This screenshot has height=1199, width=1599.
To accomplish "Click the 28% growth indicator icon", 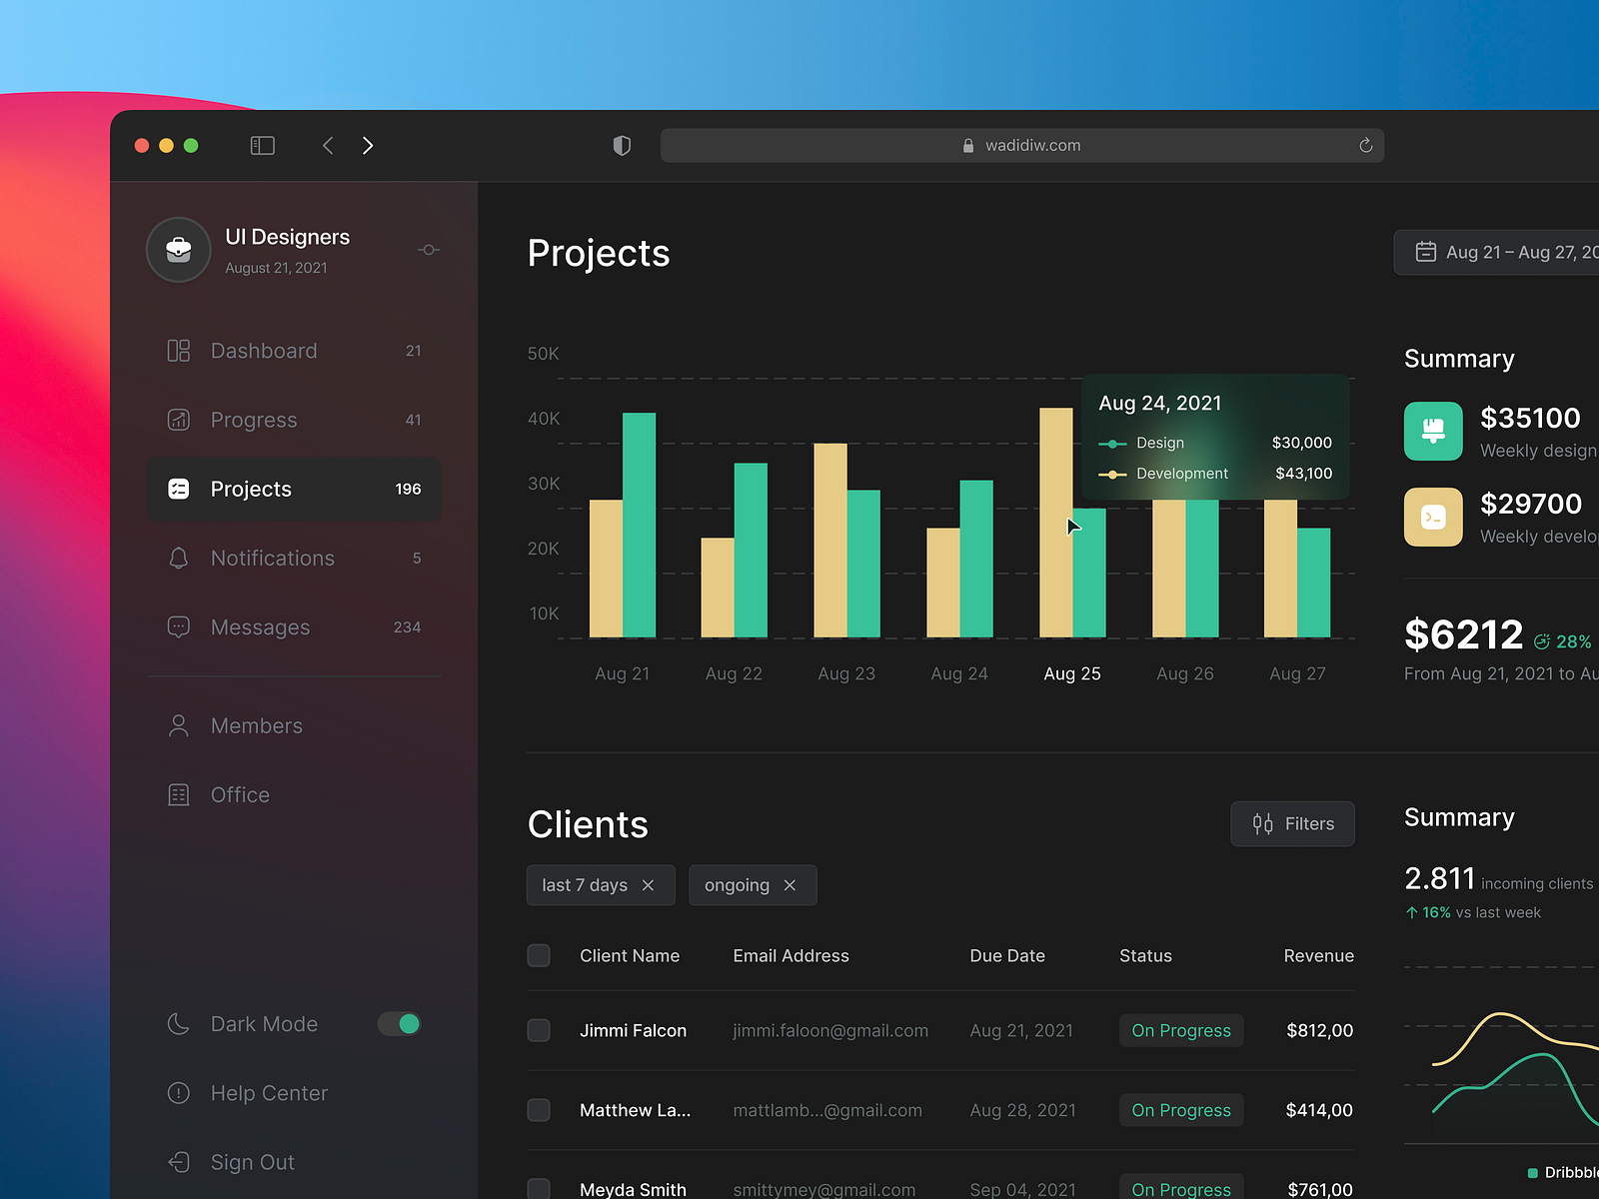I will coord(1542,641).
